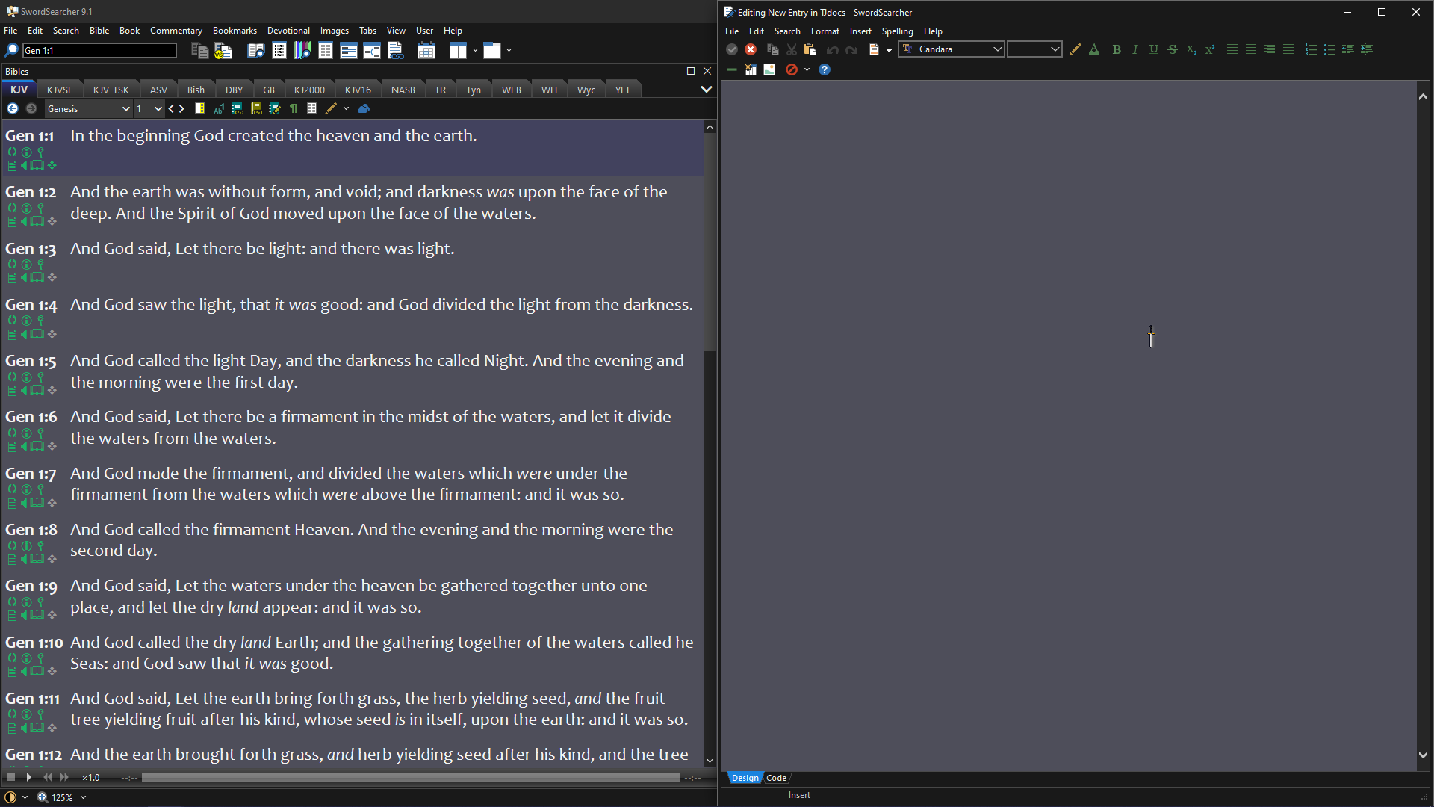Toggle underline formatting in editor

[1154, 49]
